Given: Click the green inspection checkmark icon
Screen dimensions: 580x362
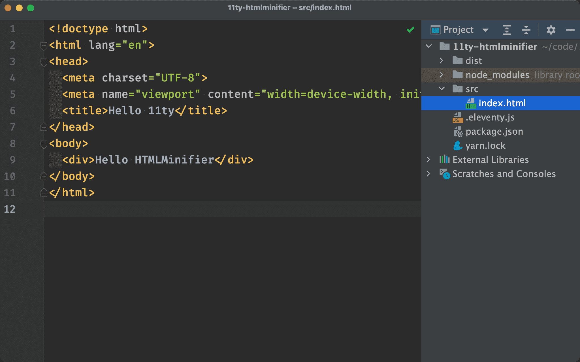Looking at the screenshot, I should coord(410,29).
